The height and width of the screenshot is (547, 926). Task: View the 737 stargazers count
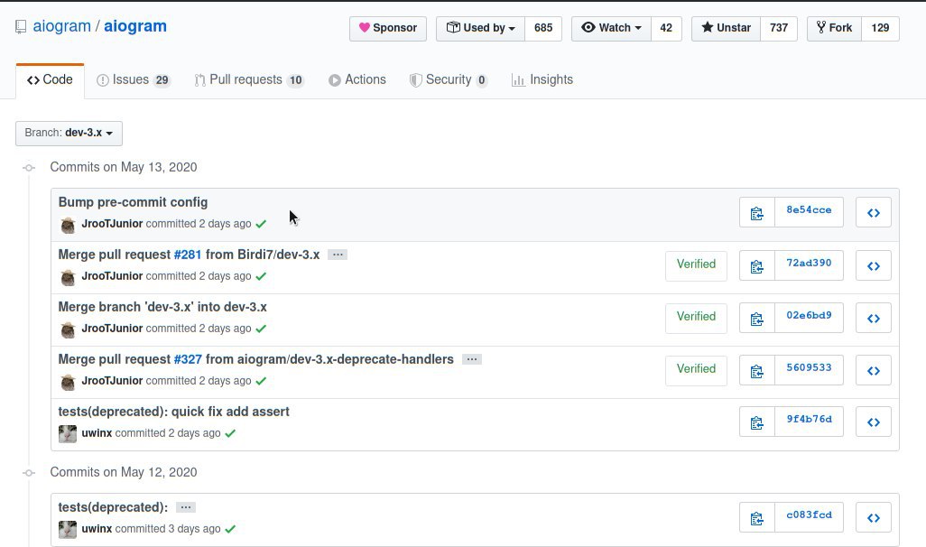tap(779, 28)
